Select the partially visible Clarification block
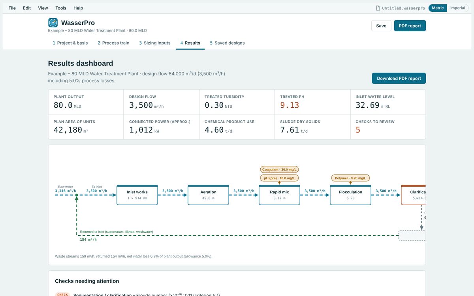The image size is (474, 296). tap(414, 195)
